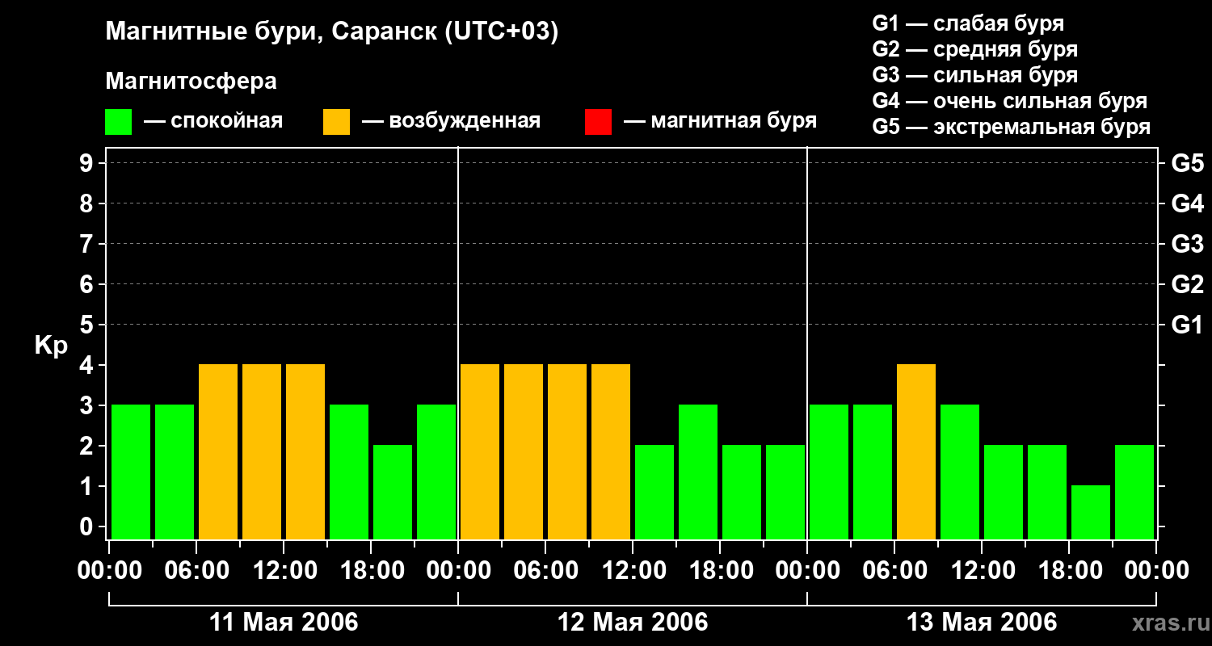The height and width of the screenshot is (646, 1212).
Task: Select the '13 Мая 2006' date label
Action: (982, 623)
